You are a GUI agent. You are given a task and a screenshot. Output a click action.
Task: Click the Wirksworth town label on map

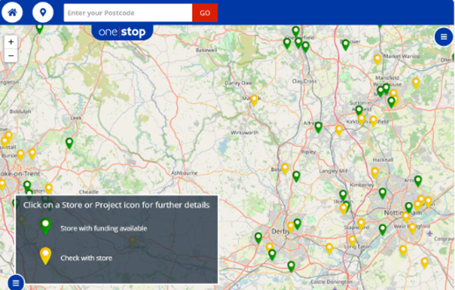[x=245, y=133]
